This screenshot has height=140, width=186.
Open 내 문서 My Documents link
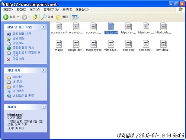(x=17, y=81)
